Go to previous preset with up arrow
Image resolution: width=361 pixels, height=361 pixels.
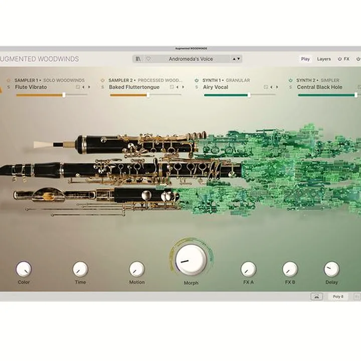tap(234, 59)
